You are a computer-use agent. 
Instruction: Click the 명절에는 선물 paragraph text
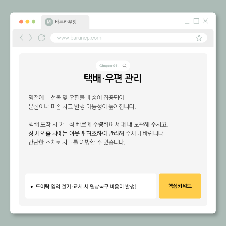82,102
